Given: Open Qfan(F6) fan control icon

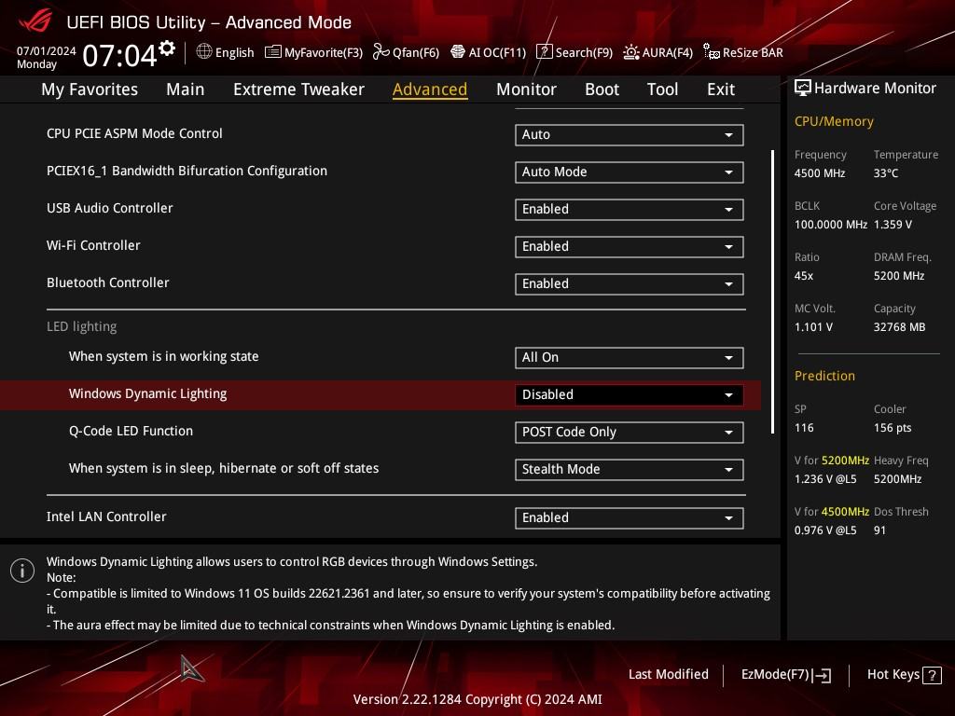Looking at the screenshot, I should [x=381, y=52].
